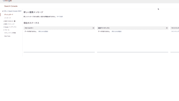Viewport: 179px width, 101px height.
Task: Click the Google logo
Action: click(x=7, y=1)
